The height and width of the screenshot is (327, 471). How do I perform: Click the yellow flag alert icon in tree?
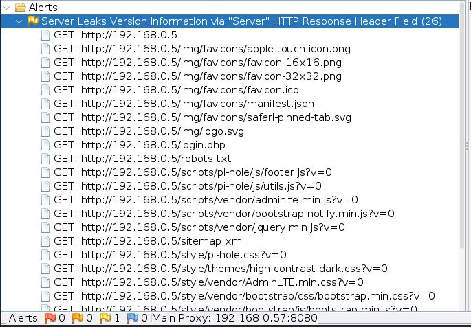pos(32,21)
